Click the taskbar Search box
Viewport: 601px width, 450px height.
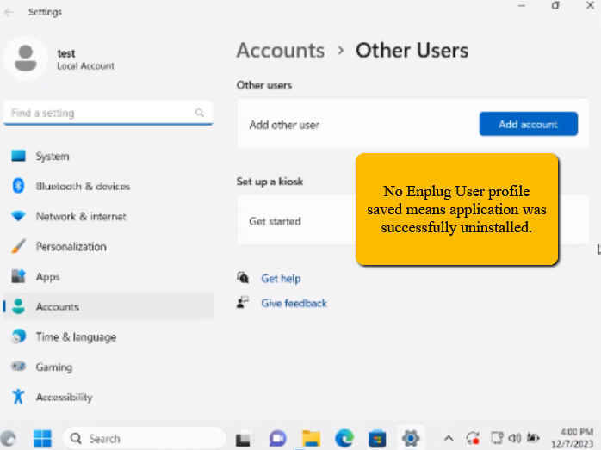point(144,439)
